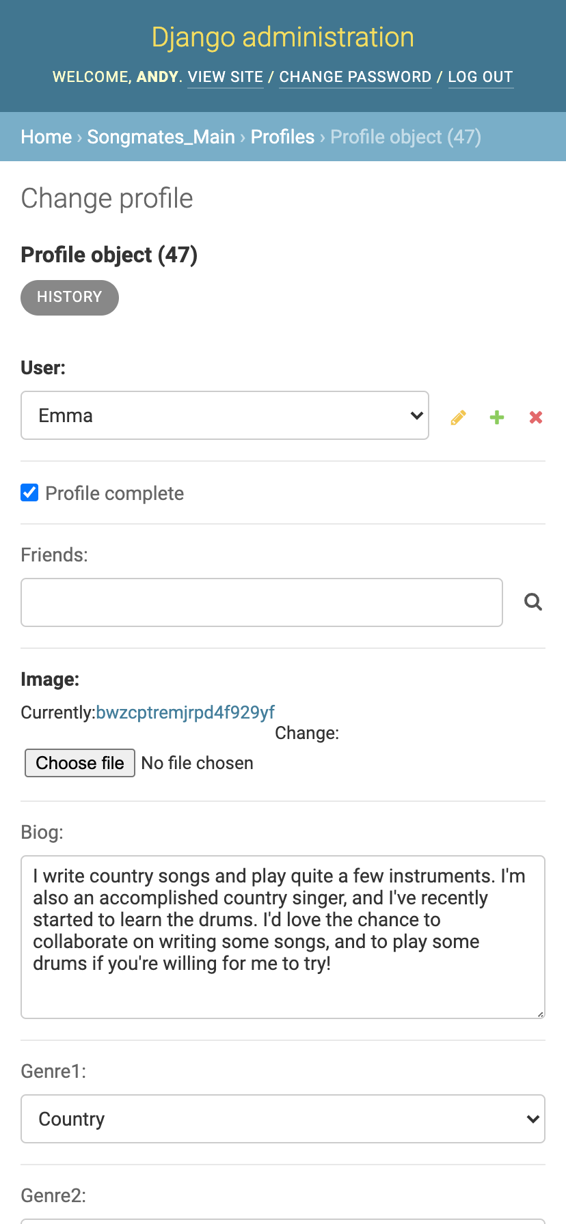Click inside the Friends input field
The image size is (566, 1224).
[x=262, y=602]
